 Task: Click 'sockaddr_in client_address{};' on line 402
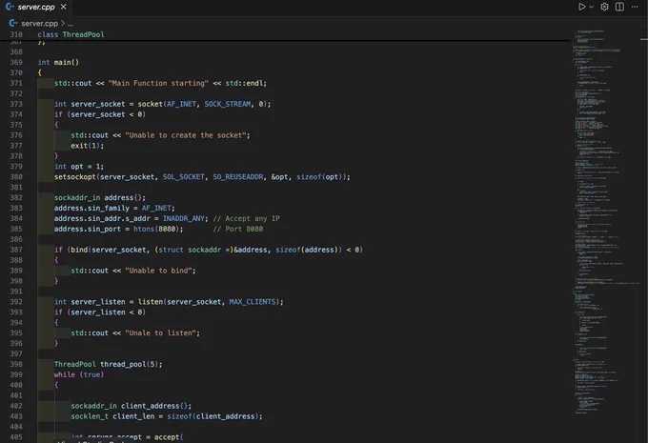[131, 406]
